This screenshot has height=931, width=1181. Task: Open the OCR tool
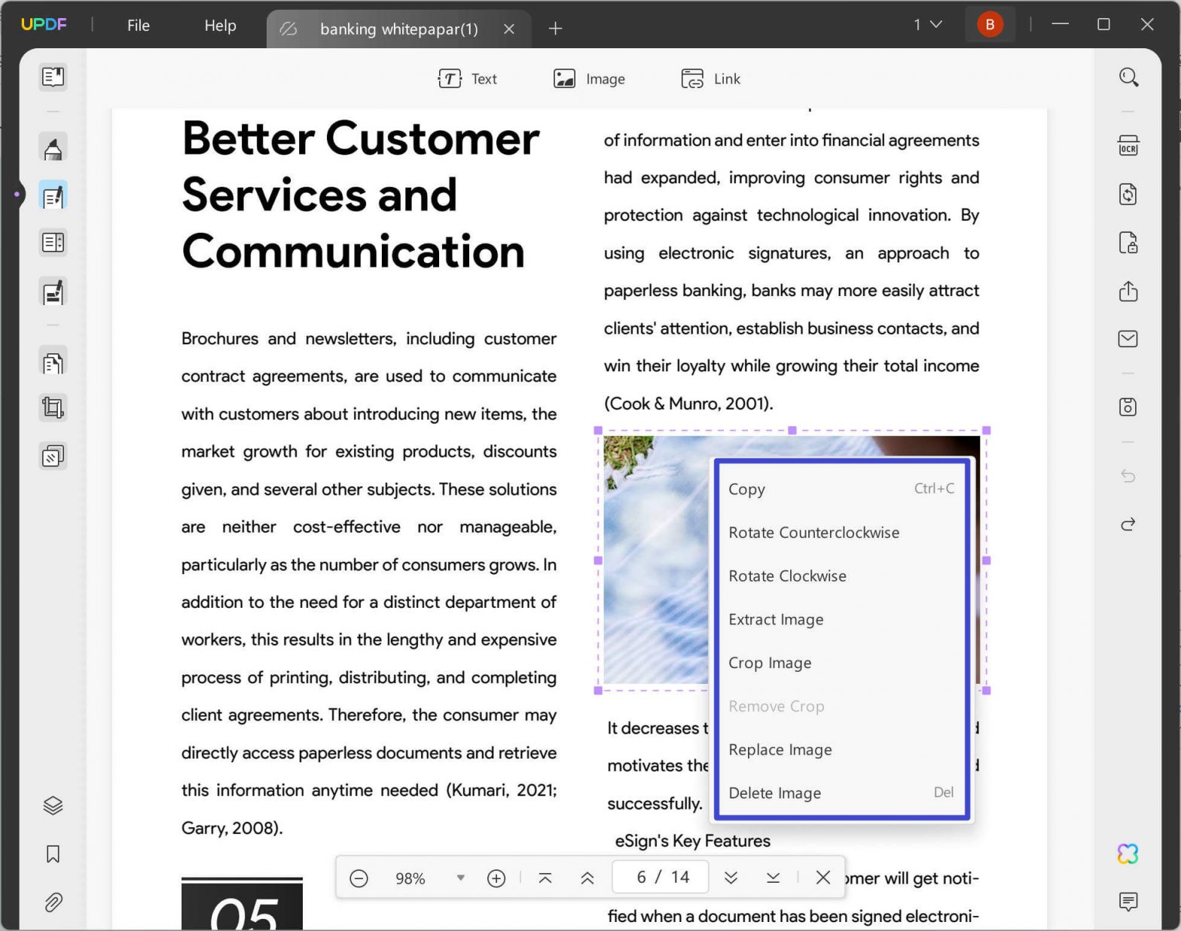pos(1128,145)
